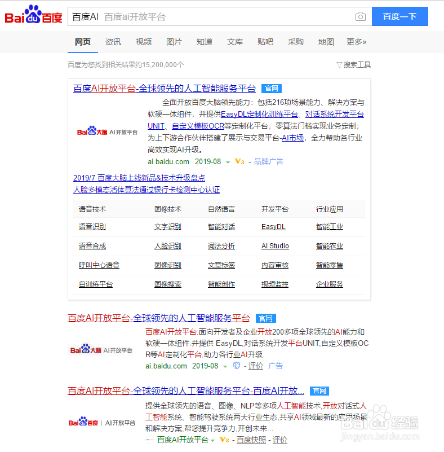Screen dimensions: 444x452
Task: Click the V3 credibility badge in first result
Action: tap(239, 162)
